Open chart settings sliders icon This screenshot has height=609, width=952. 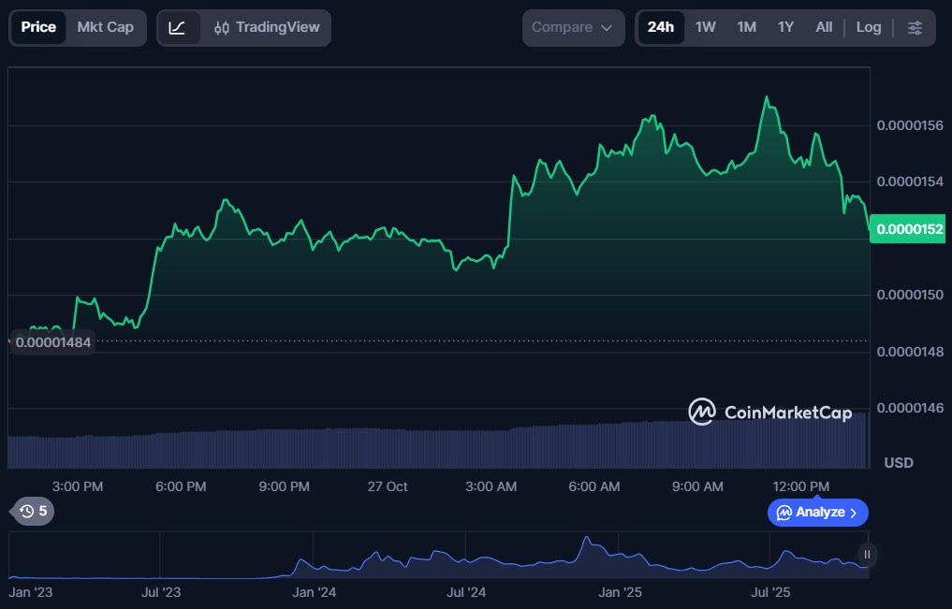coord(915,28)
